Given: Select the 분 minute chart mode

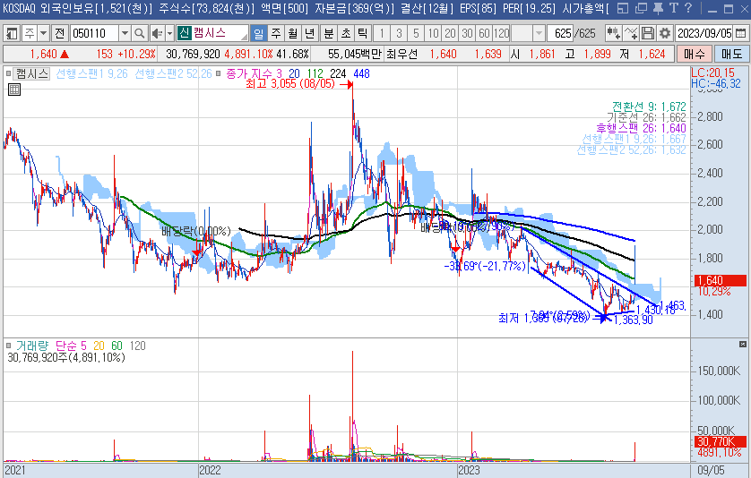Looking at the screenshot, I should coord(329,33).
